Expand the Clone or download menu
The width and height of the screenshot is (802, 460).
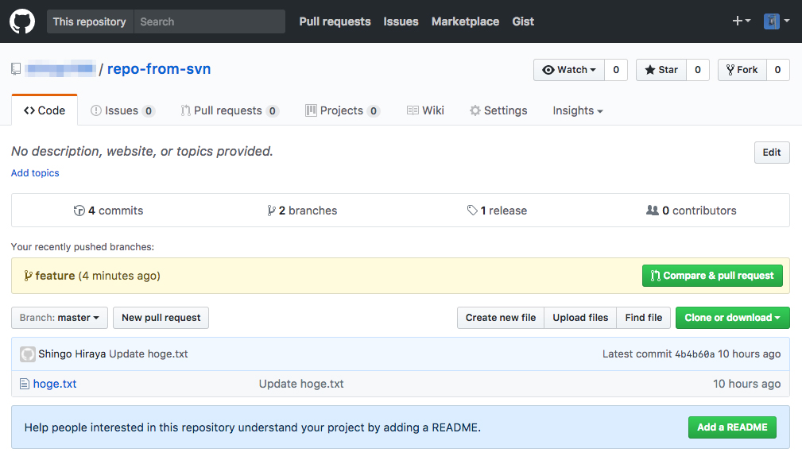732,317
